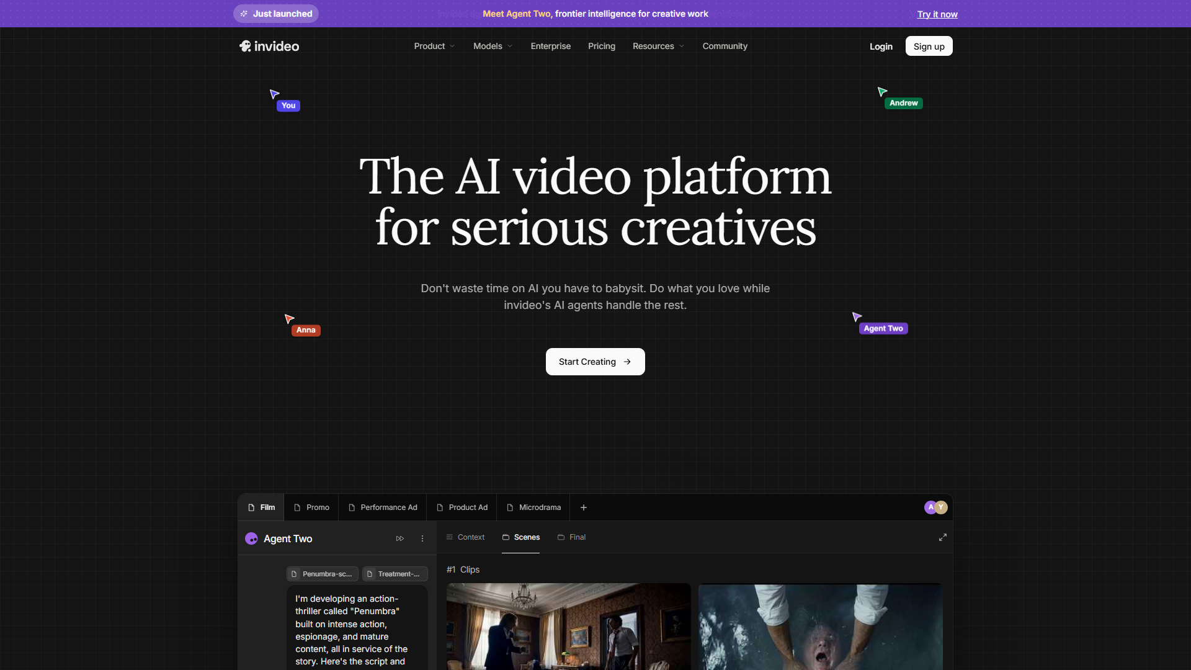The image size is (1191, 670).
Task: Expand the Resources dropdown chevron
Action: [682, 47]
